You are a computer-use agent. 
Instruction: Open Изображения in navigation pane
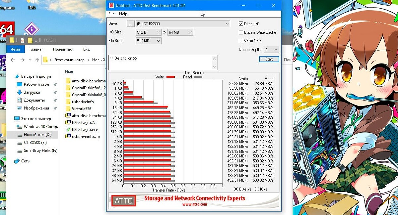[x=36, y=108]
